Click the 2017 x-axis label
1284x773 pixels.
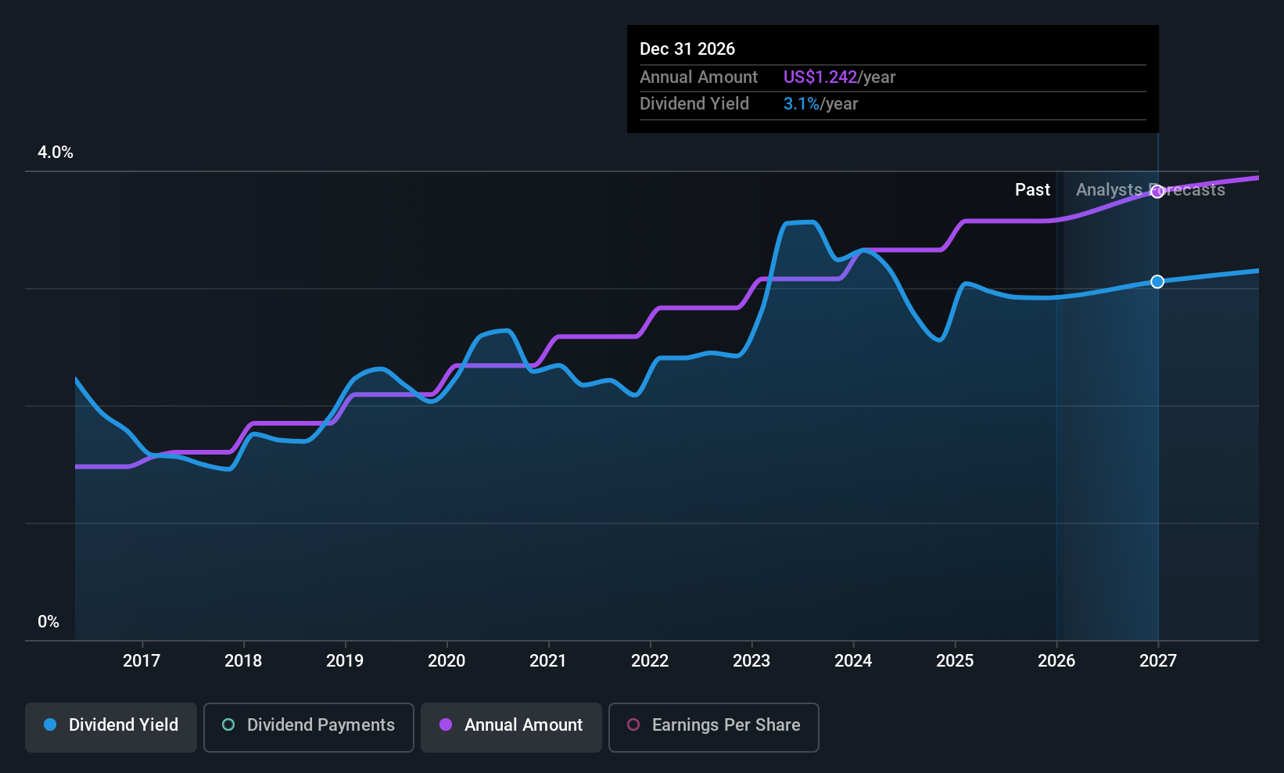(x=142, y=661)
